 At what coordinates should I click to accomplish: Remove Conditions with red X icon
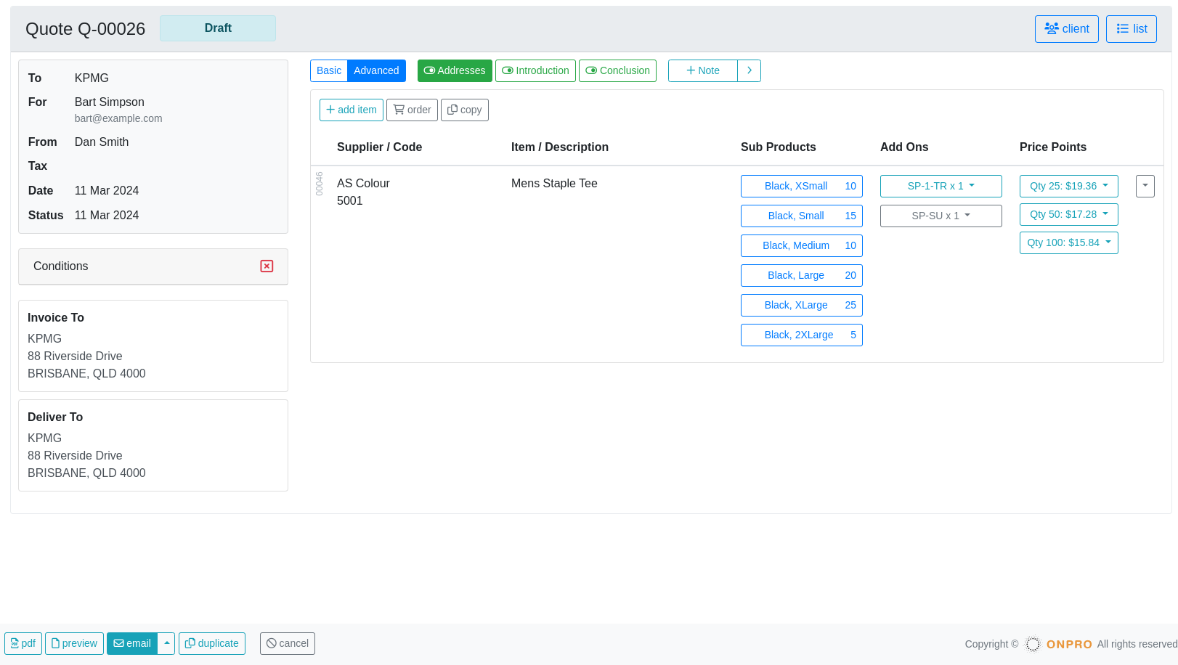tap(267, 266)
